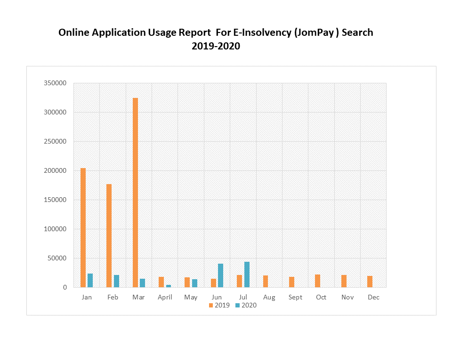The height and width of the screenshot is (339, 452).
Task: Click the May month axis label
Action: pyautogui.click(x=191, y=297)
